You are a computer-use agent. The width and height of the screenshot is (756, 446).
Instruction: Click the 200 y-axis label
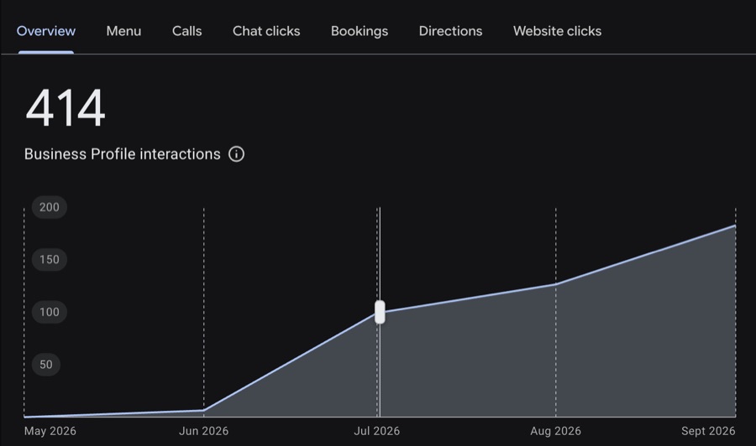pyautogui.click(x=50, y=207)
